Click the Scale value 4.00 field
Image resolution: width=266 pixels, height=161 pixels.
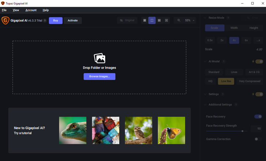259,49
